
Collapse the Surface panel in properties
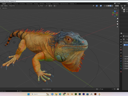pyautogui.click(x=126, y=42)
